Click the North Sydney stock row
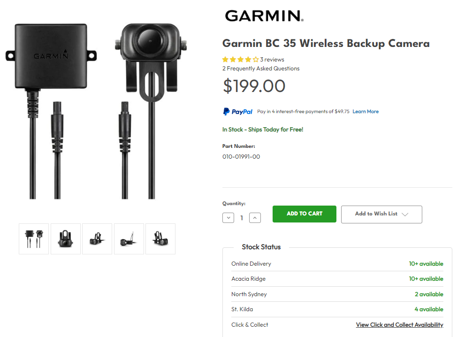Viewport: 457px width, 337px height. pyautogui.click(x=337, y=294)
